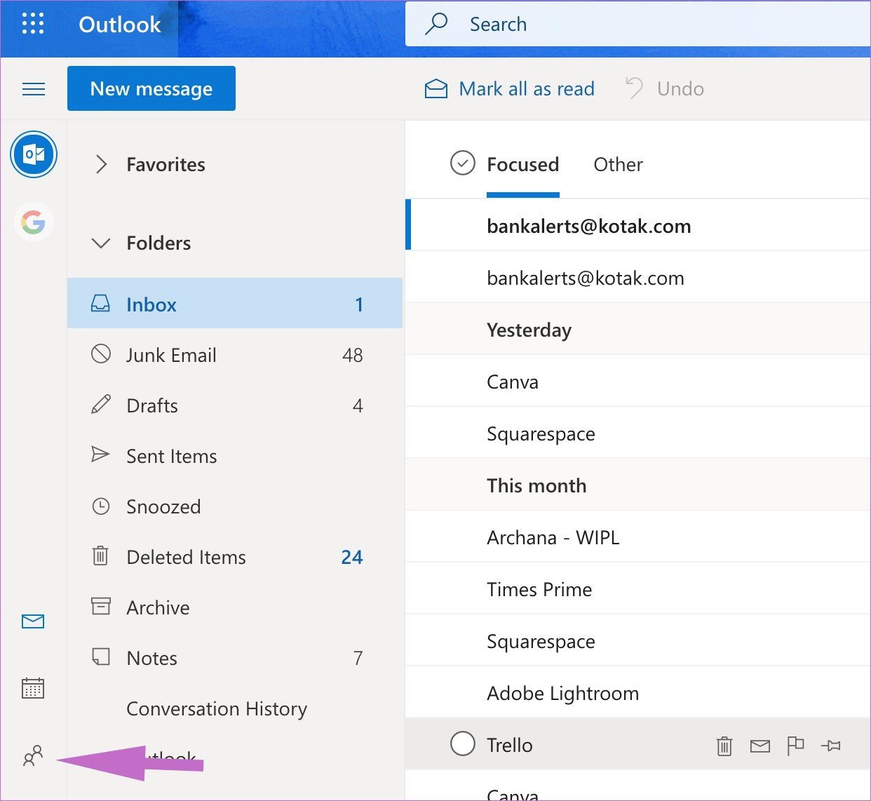Click the Snoozed clock icon
The image size is (871, 801).
tap(101, 506)
